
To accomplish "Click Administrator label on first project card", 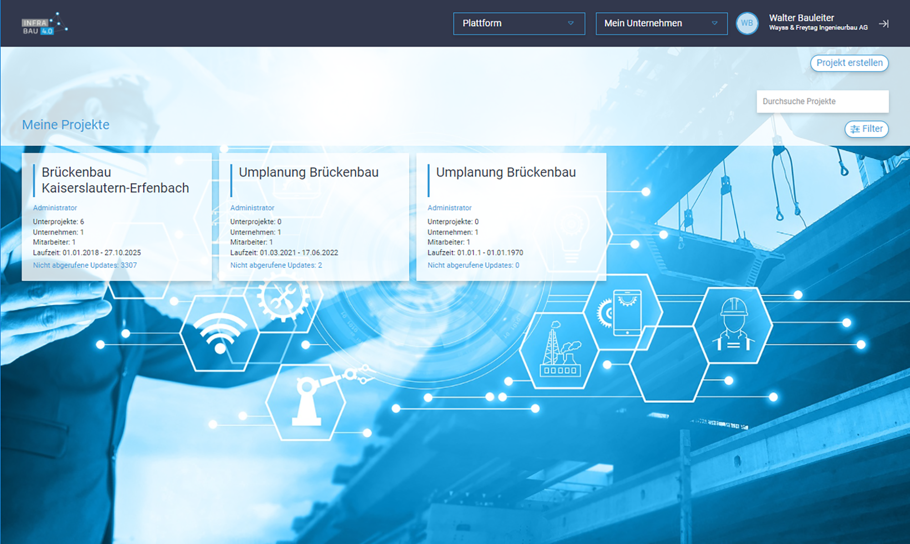I will 55,208.
